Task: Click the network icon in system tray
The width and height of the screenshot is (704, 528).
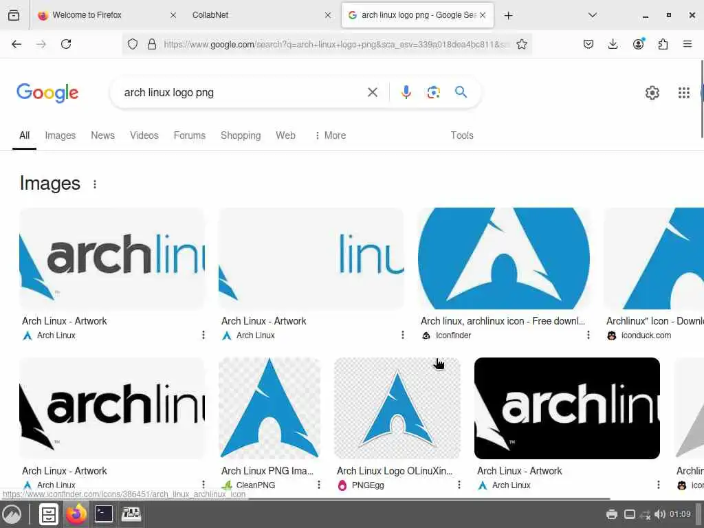Action: point(645,514)
